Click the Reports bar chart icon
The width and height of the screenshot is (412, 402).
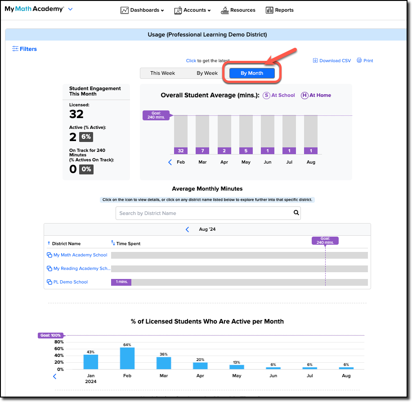(269, 10)
